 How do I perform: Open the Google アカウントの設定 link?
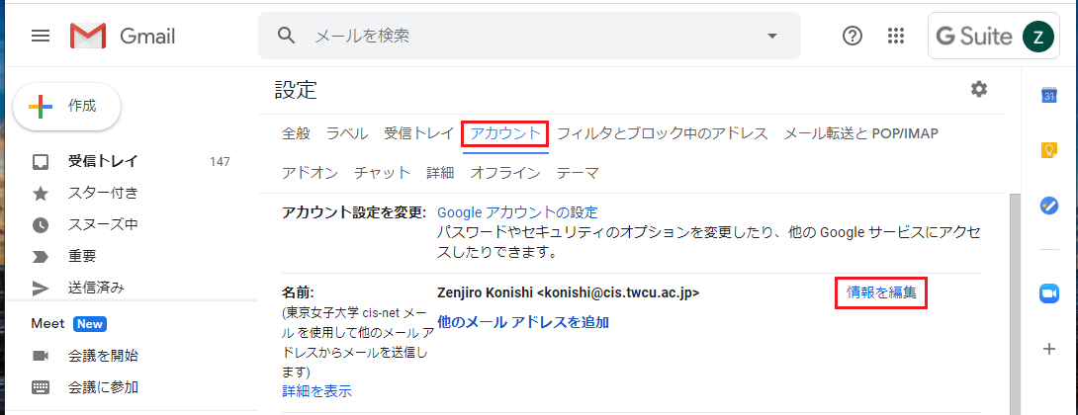517,212
